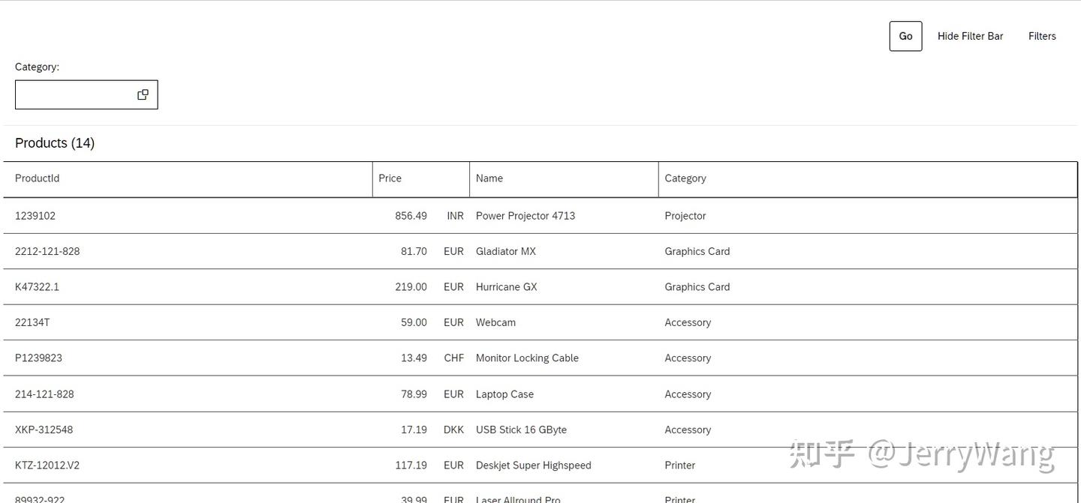Click Accessory in Laptop Case row
1081x503 pixels.
688,394
